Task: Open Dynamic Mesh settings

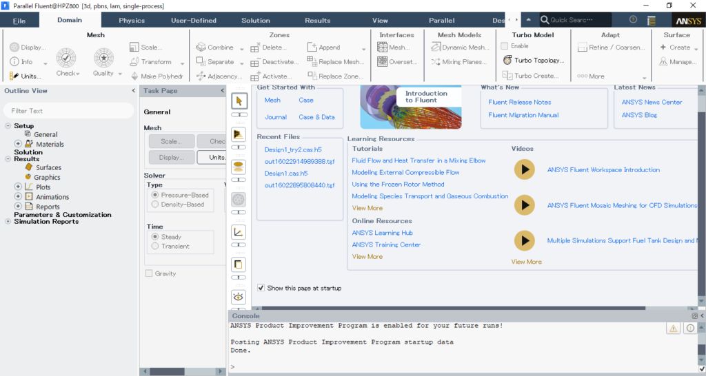Action: click(460, 48)
